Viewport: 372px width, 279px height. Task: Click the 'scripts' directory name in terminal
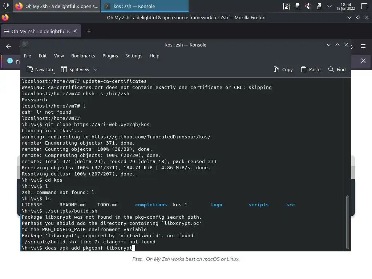(x=258, y=205)
